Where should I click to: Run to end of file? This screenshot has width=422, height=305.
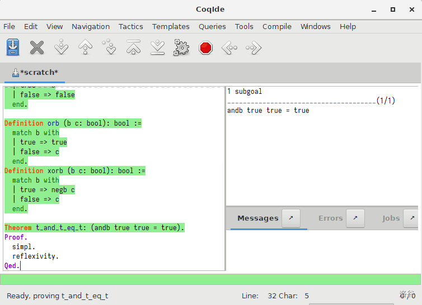[158, 47]
